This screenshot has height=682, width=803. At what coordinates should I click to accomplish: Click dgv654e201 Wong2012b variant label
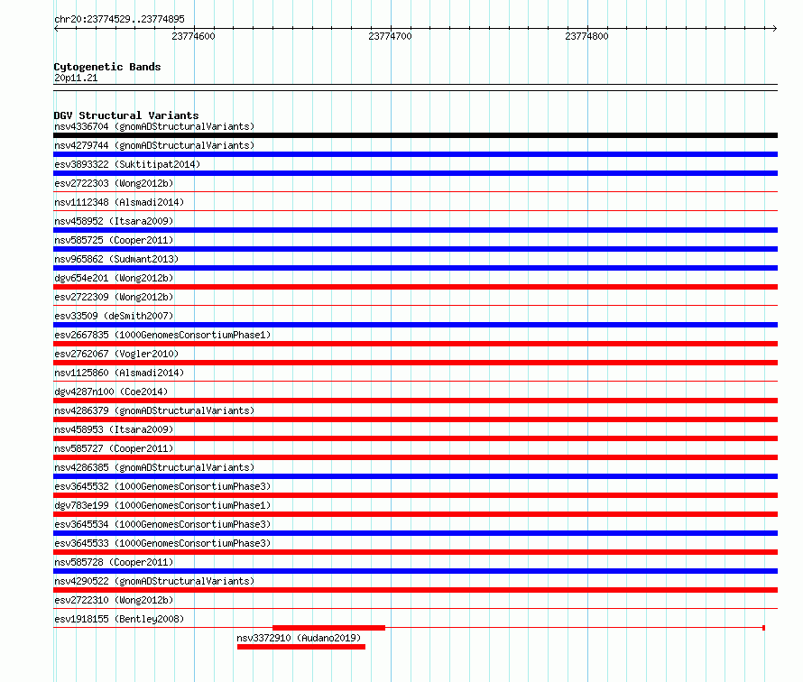(114, 278)
